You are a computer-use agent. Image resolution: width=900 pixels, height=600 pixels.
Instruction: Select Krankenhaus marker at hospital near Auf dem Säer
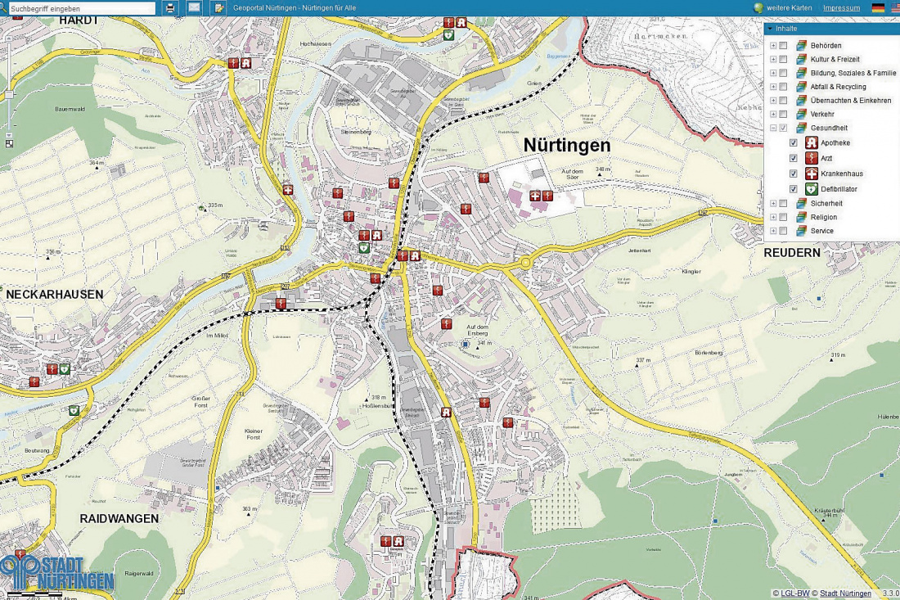tap(535, 196)
